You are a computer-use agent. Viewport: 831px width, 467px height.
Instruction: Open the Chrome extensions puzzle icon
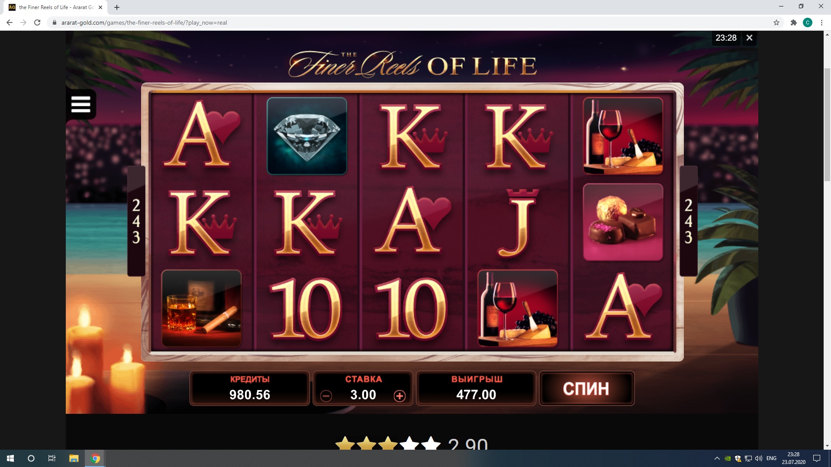click(793, 22)
